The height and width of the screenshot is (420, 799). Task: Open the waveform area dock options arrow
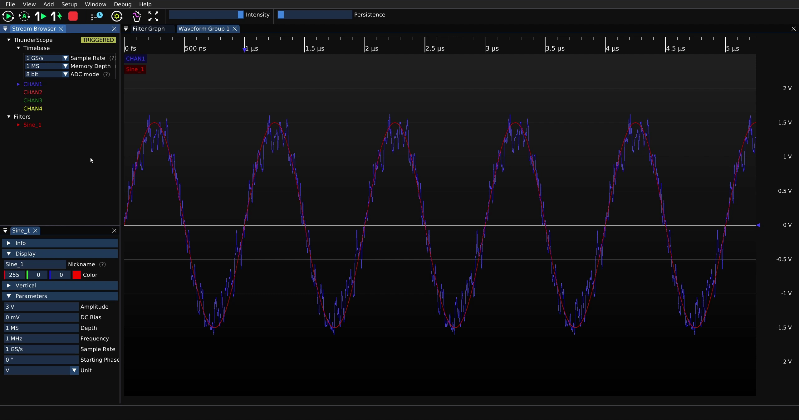[x=126, y=29]
